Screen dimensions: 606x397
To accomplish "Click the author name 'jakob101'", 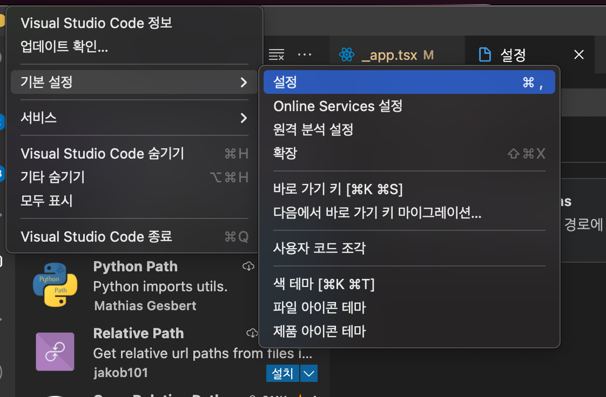I will pyautogui.click(x=120, y=373).
